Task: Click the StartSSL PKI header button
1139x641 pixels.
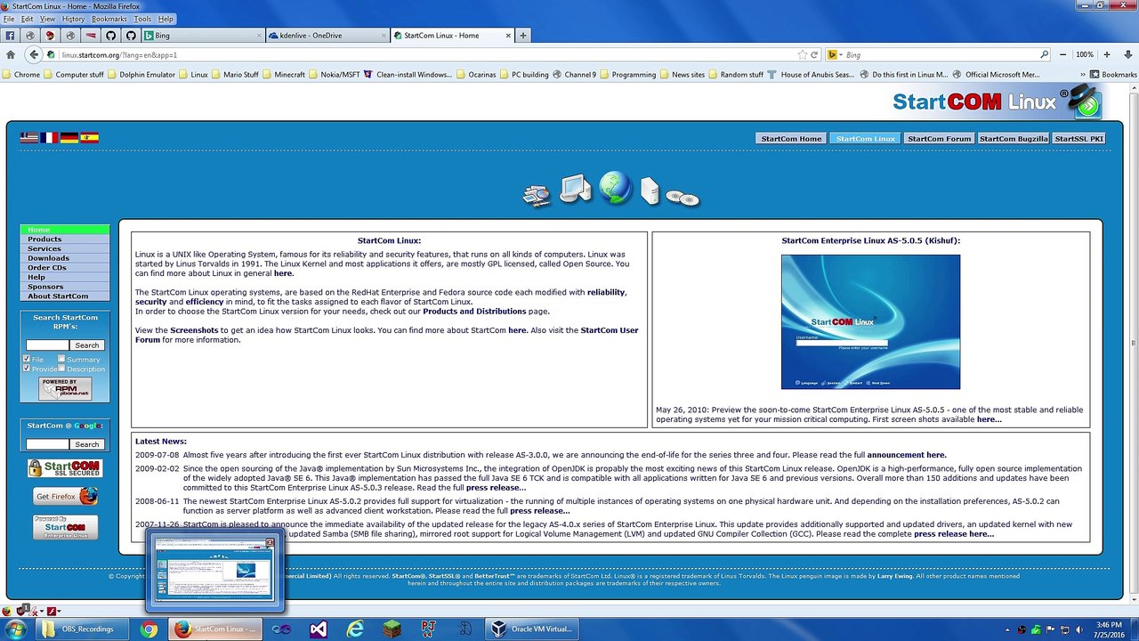Action: [1079, 139]
